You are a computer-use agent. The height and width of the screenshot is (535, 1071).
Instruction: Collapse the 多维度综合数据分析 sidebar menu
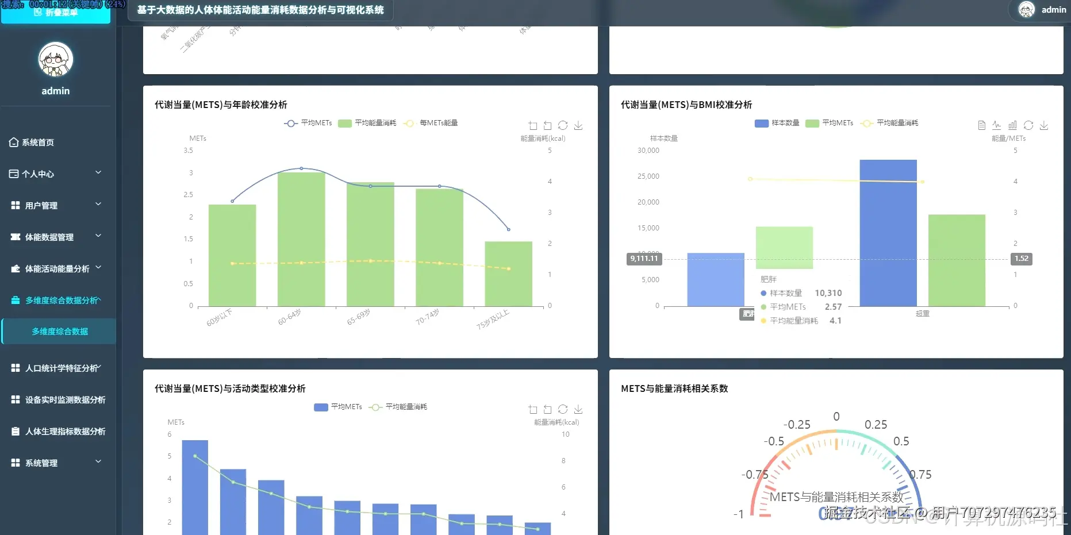pyautogui.click(x=56, y=300)
